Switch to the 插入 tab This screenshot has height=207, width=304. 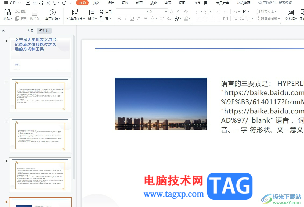click(97, 3)
